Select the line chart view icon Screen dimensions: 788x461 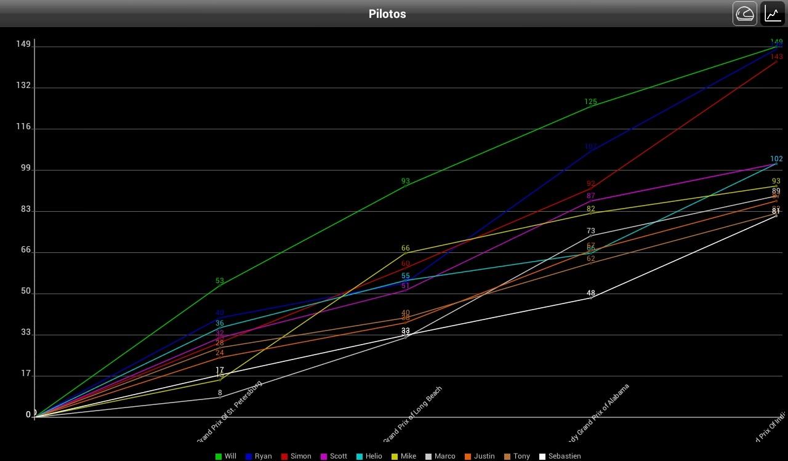pos(773,14)
